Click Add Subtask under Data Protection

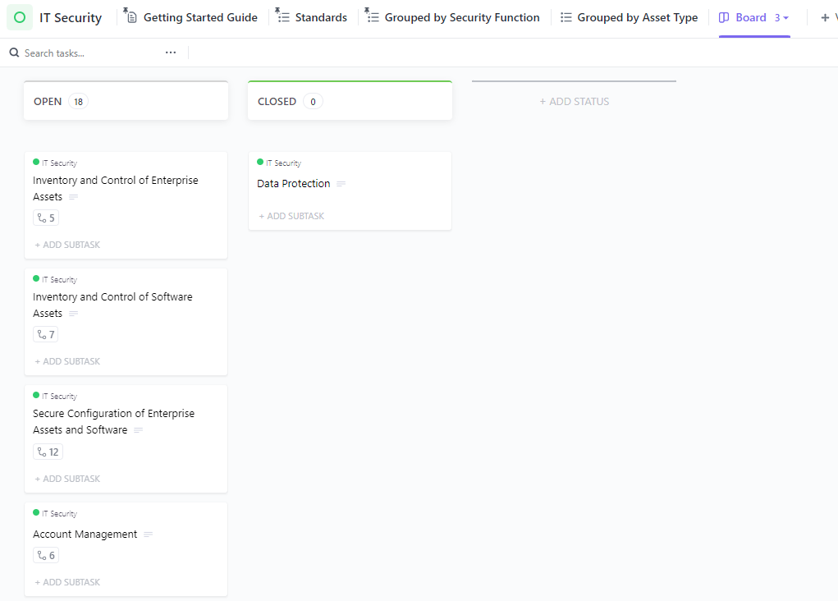pos(291,216)
